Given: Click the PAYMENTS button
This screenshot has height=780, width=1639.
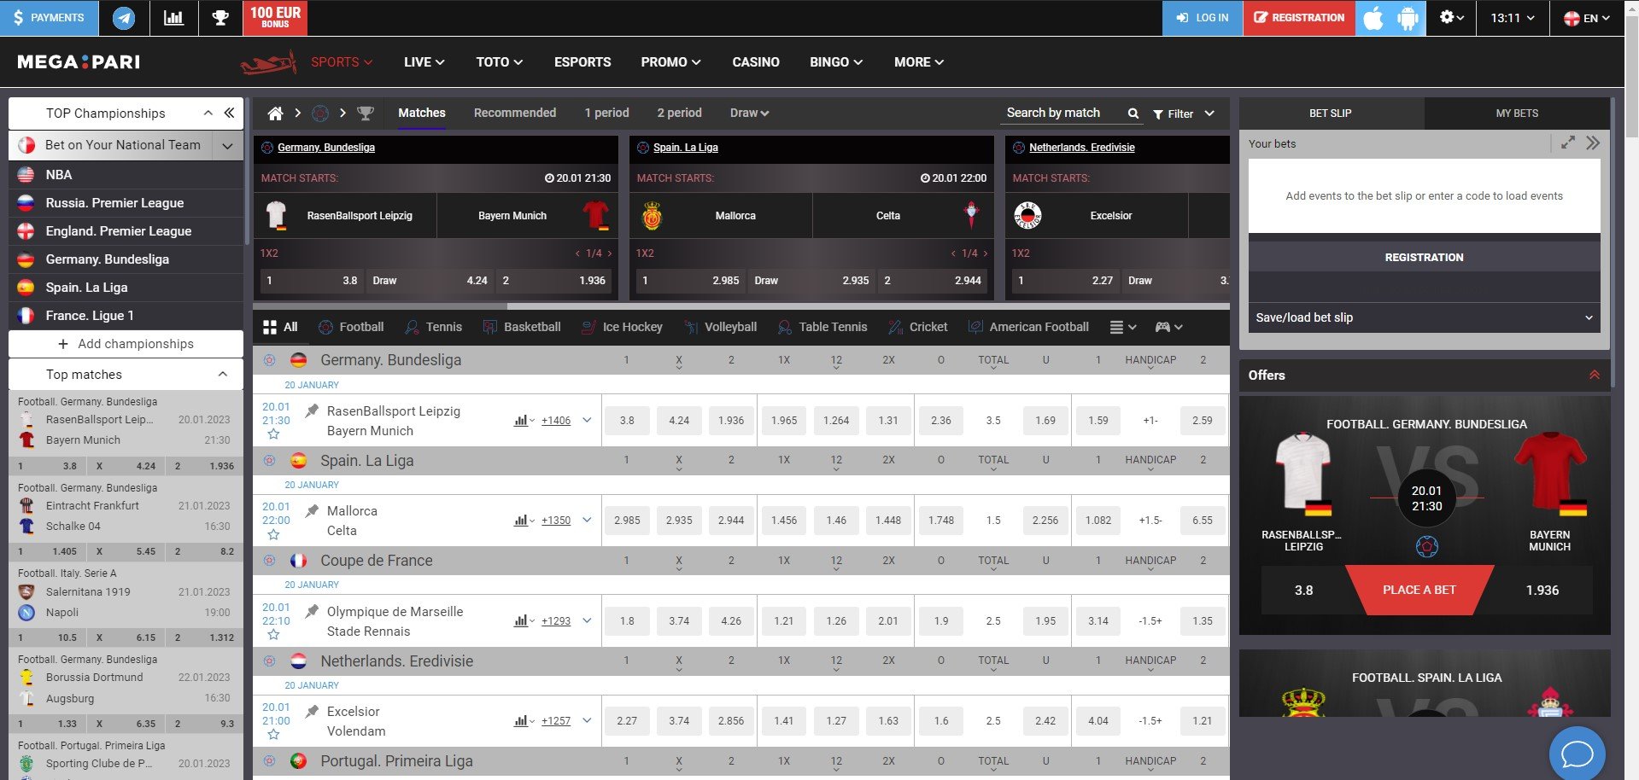Looking at the screenshot, I should pyautogui.click(x=49, y=18).
